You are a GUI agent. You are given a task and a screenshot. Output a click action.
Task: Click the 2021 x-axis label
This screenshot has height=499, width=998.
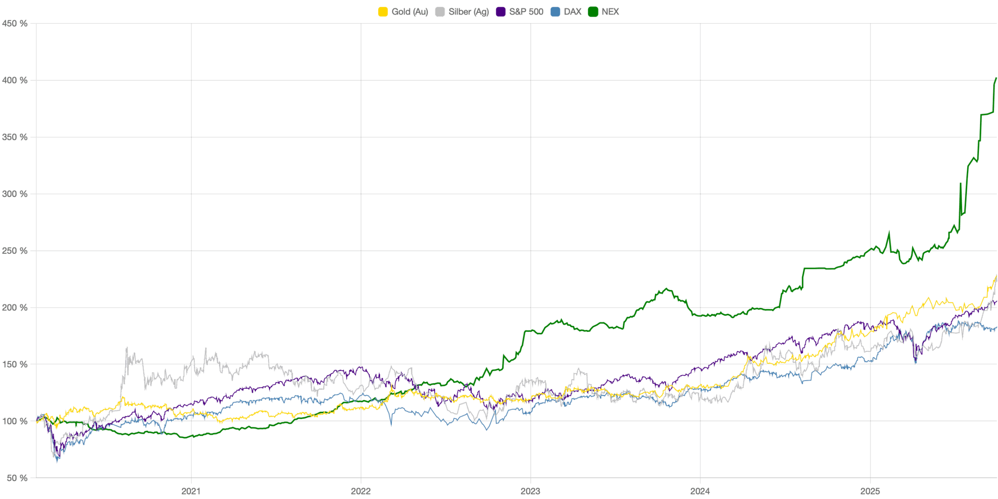click(x=191, y=491)
